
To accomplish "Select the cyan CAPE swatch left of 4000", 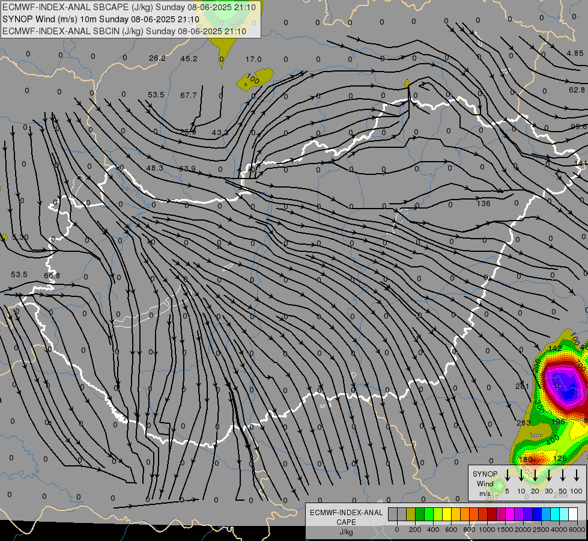I will tap(556, 514).
